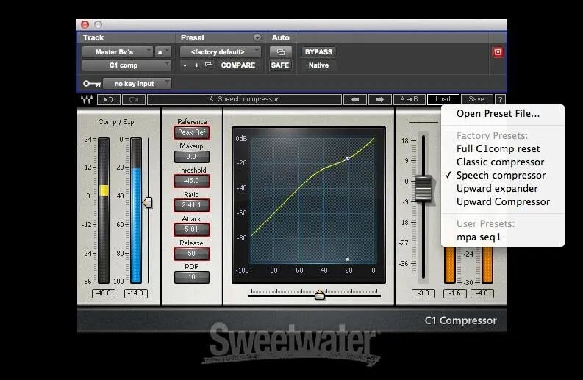Open the insert position 'a' dropdown
Screen dimensions: 583x380
[163, 52]
